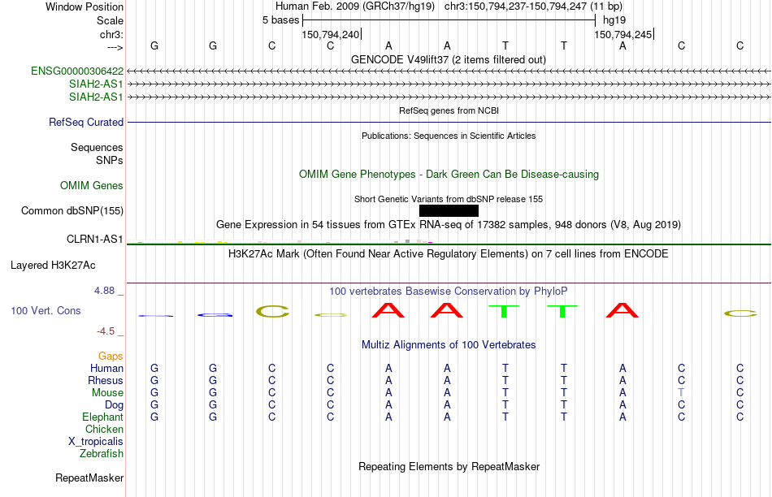Click the Common dbSNP(155) track label
The width and height of the screenshot is (772, 497).
point(72,210)
